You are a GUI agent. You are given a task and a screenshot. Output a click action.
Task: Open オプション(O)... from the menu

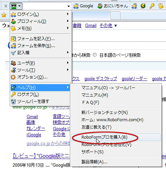(40, 77)
